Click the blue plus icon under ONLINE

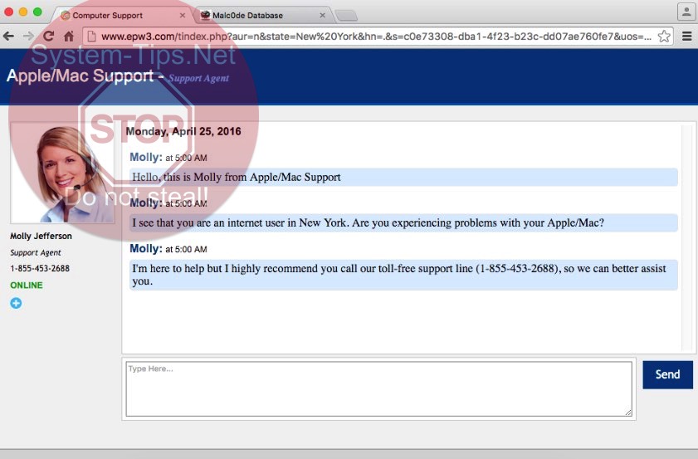click(16, 303)
